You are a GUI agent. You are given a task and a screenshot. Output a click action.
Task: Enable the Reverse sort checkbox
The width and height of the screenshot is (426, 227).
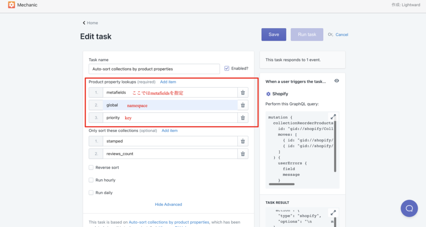(91, 167)
